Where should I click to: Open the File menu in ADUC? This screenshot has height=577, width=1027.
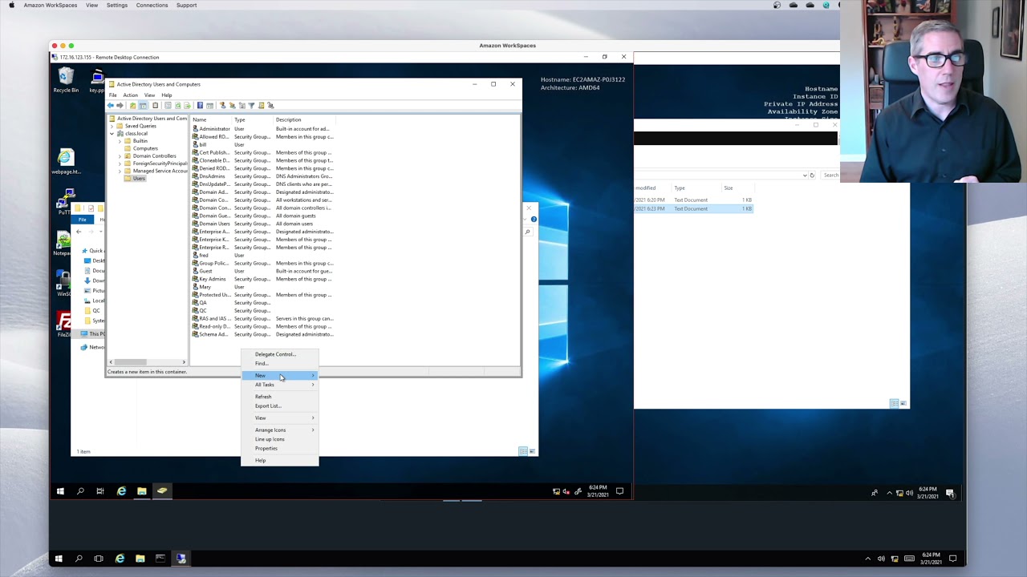[113, 95]
